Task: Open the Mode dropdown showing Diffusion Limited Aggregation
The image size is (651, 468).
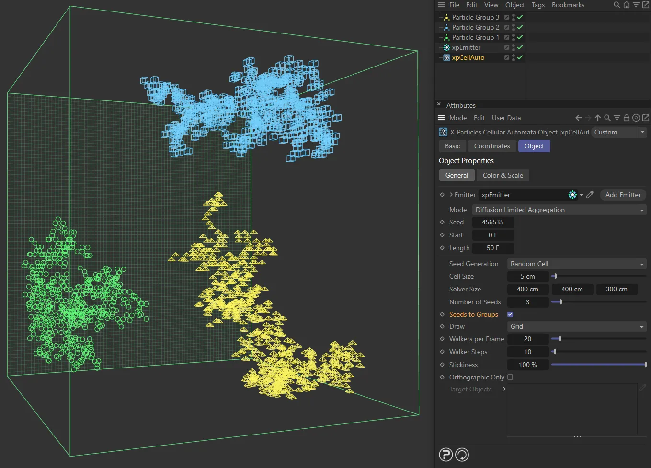Action: 558,210
